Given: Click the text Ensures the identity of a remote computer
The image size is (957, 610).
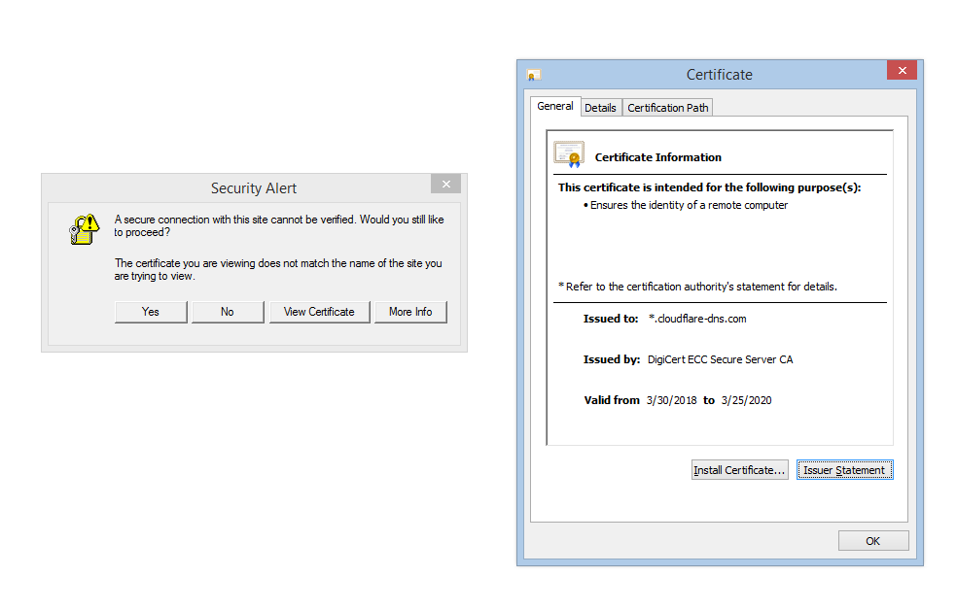Looking at the screenshot, I should tap(690, 205).
